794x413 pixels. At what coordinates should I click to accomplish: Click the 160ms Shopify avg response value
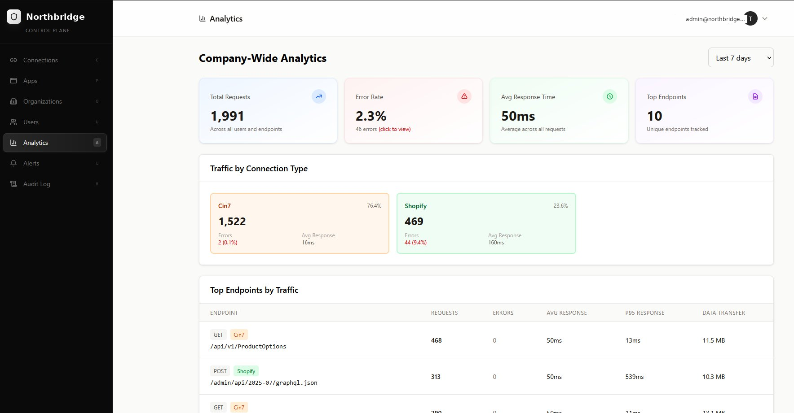(496, 243)
